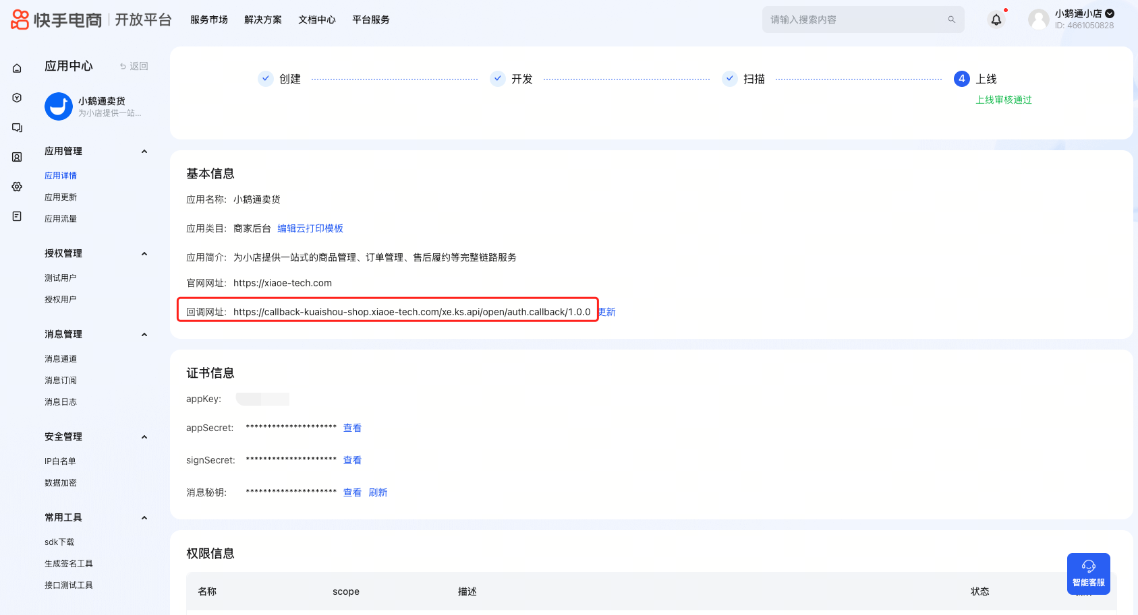Click the 创建 step checkmark
Image resolution: width=1138 pixels, height=615 pixels.
pyautogui.click(x=266, y=79)
